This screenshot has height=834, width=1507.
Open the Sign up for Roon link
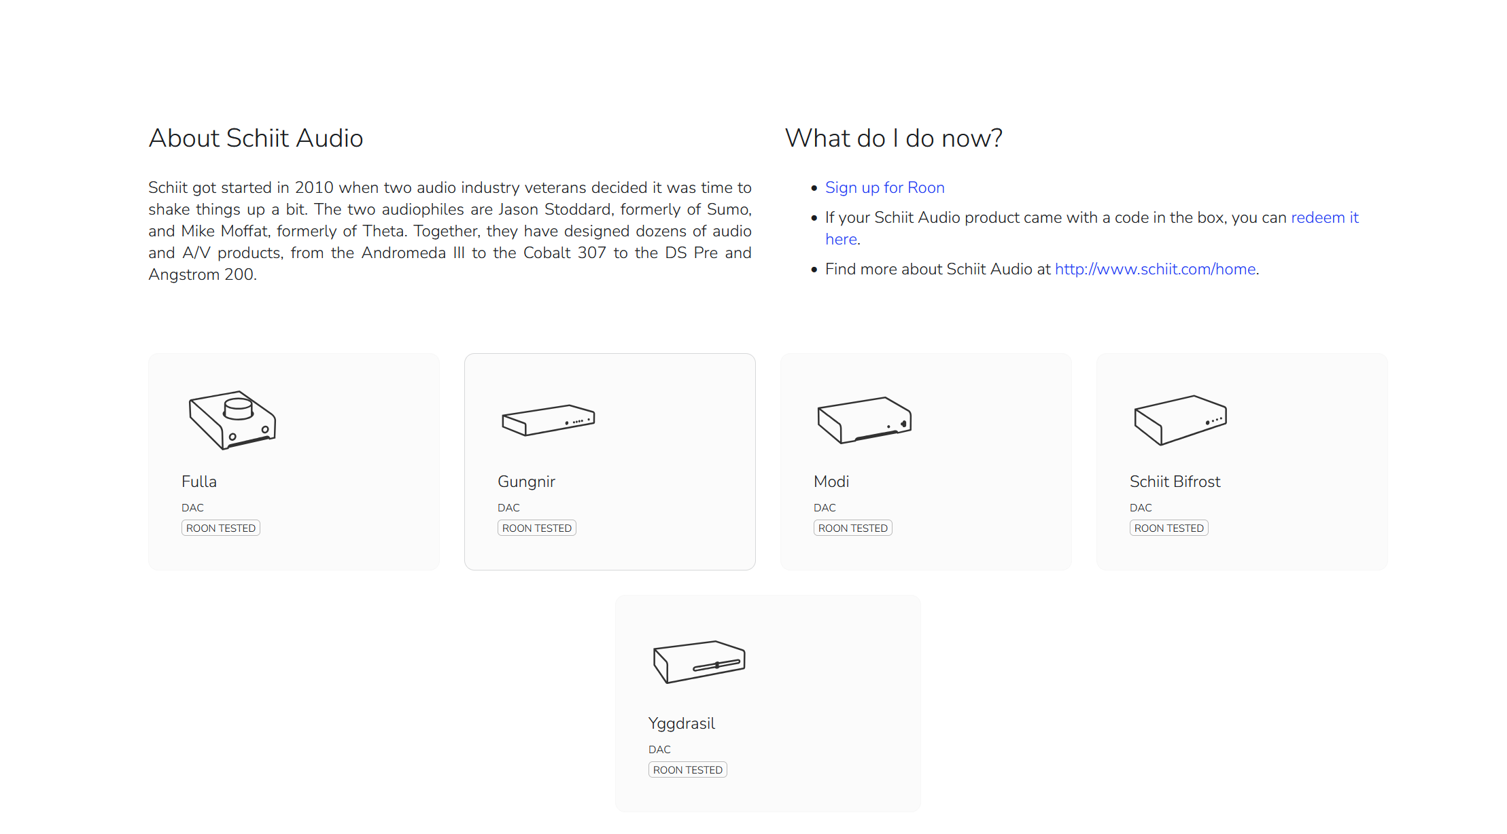(884, 187)
